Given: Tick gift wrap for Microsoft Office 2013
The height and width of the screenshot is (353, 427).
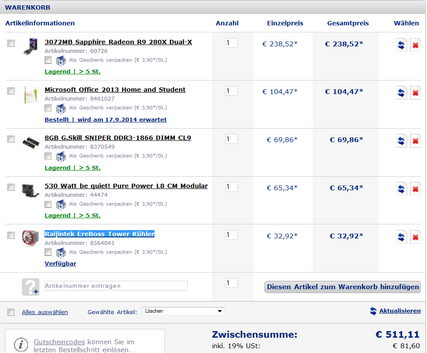Looking at the screenshot, I should (48, 108).
